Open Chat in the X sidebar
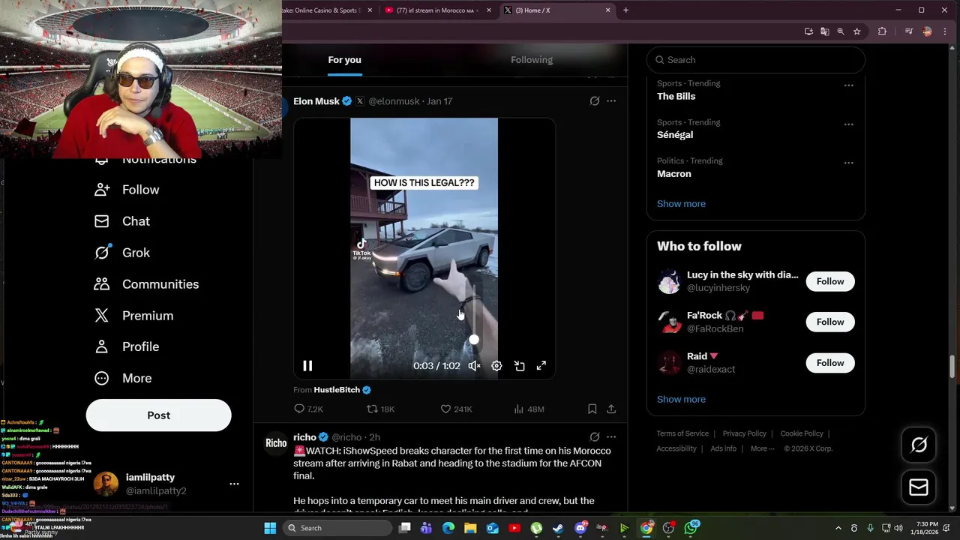Viewport: 960px width, 540px height. coord(122,221)
